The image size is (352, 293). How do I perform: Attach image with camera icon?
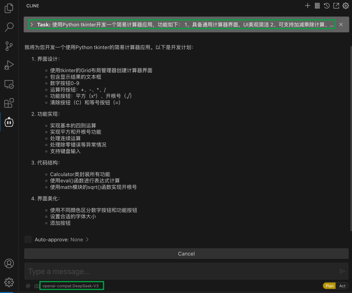click(37, 286)
